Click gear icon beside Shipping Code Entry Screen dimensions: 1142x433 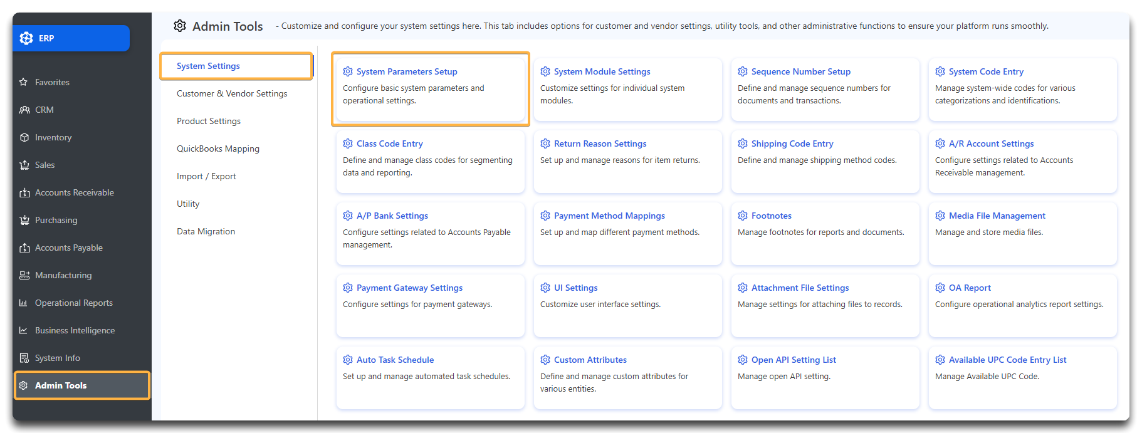coord(743,143)
